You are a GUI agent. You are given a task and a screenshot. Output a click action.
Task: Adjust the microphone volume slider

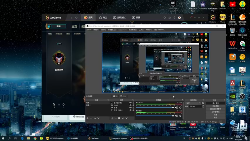[x=155, y=107]
